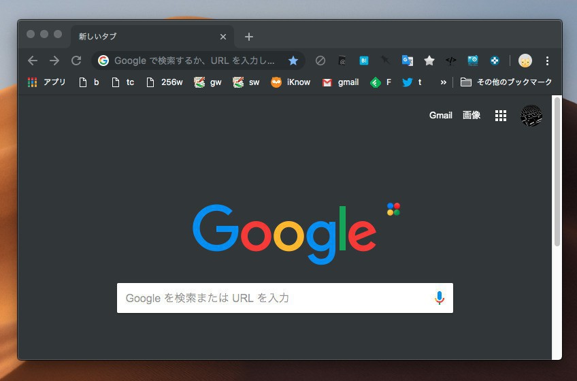Select the 新しいタブ tab
This screenshot has width=577, height=381.
point(152,37)
